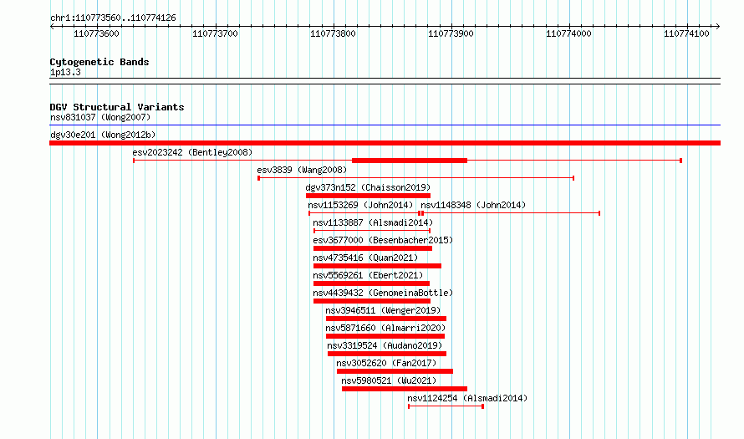This screenshot has width=744, height=439.
Task: Click the nsv4735416 red bar
Action: pyautogui.click(x=377, y=266)
